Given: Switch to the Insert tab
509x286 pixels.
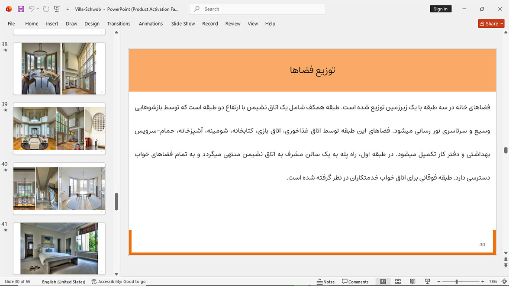Looking at the screenshot, I should 52,24.
